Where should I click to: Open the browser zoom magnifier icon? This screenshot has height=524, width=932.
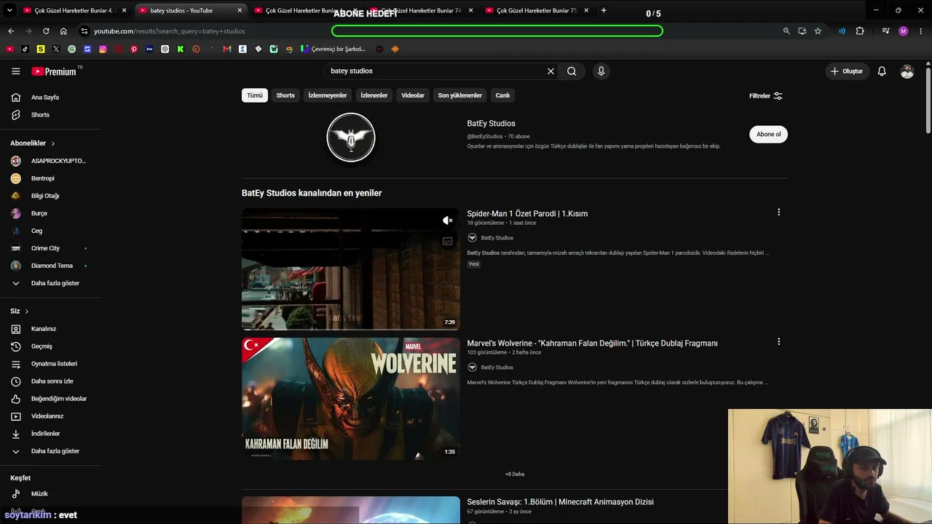point(786,31)
